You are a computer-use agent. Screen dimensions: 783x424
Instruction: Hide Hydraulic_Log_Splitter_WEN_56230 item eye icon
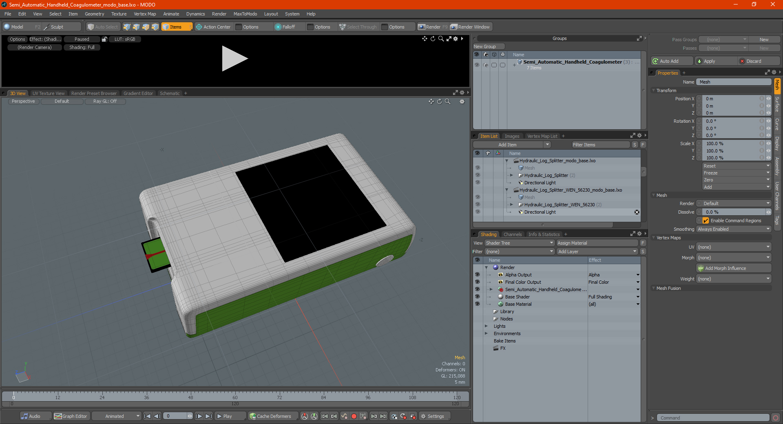click(x=478, y=205)
